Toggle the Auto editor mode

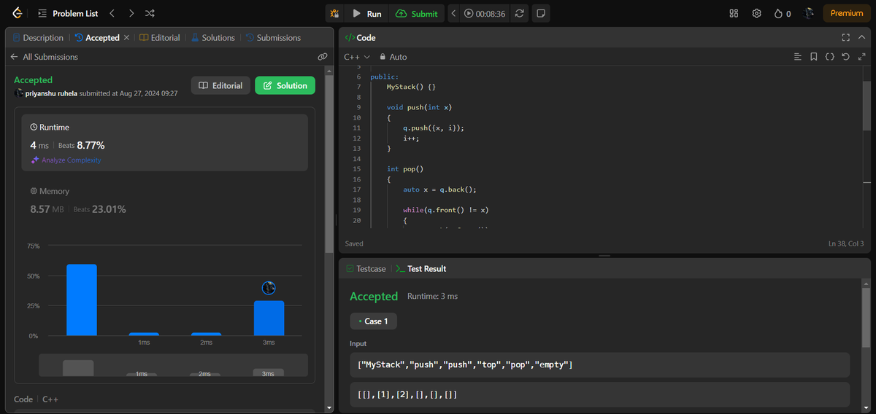click(x=393, y=57)
